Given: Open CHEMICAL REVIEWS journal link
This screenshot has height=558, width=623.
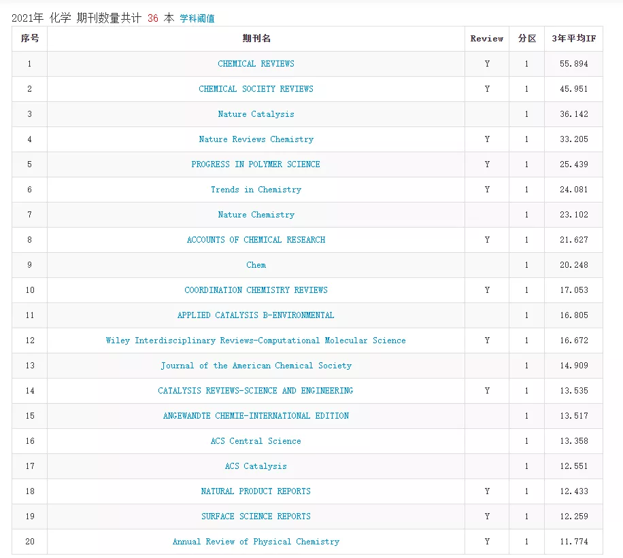Looking at the screenshot, I should (x=256, y=64).
